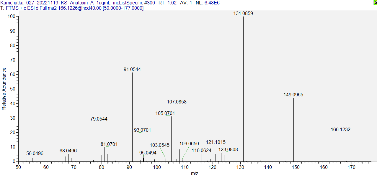Screen dimensions: 377x178
Task: Click the m/z x-axis title
Action: click(195, 174)
